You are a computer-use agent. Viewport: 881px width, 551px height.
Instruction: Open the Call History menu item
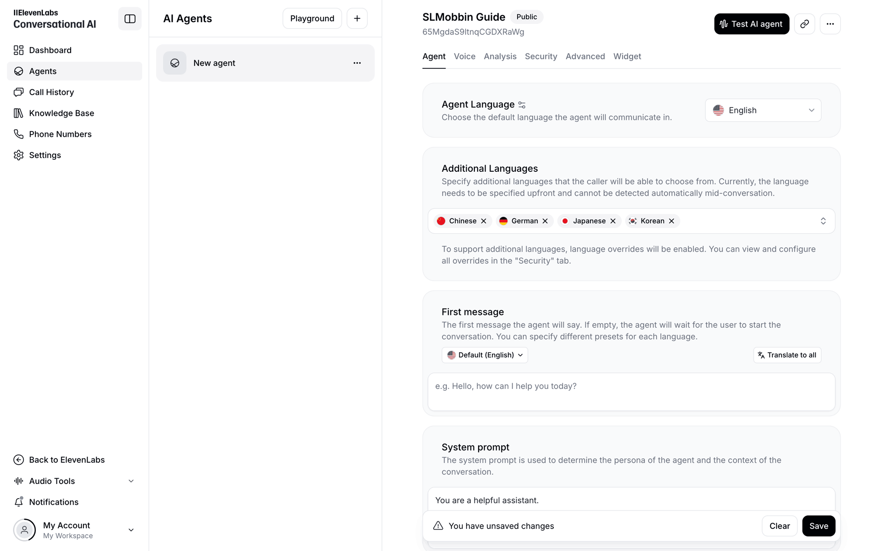pos(74,92)
